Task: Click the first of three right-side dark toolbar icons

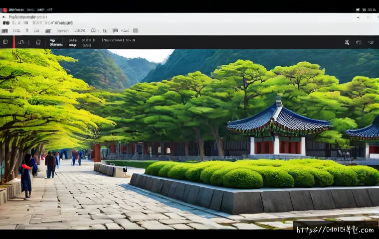Action: tap(347, 42)
